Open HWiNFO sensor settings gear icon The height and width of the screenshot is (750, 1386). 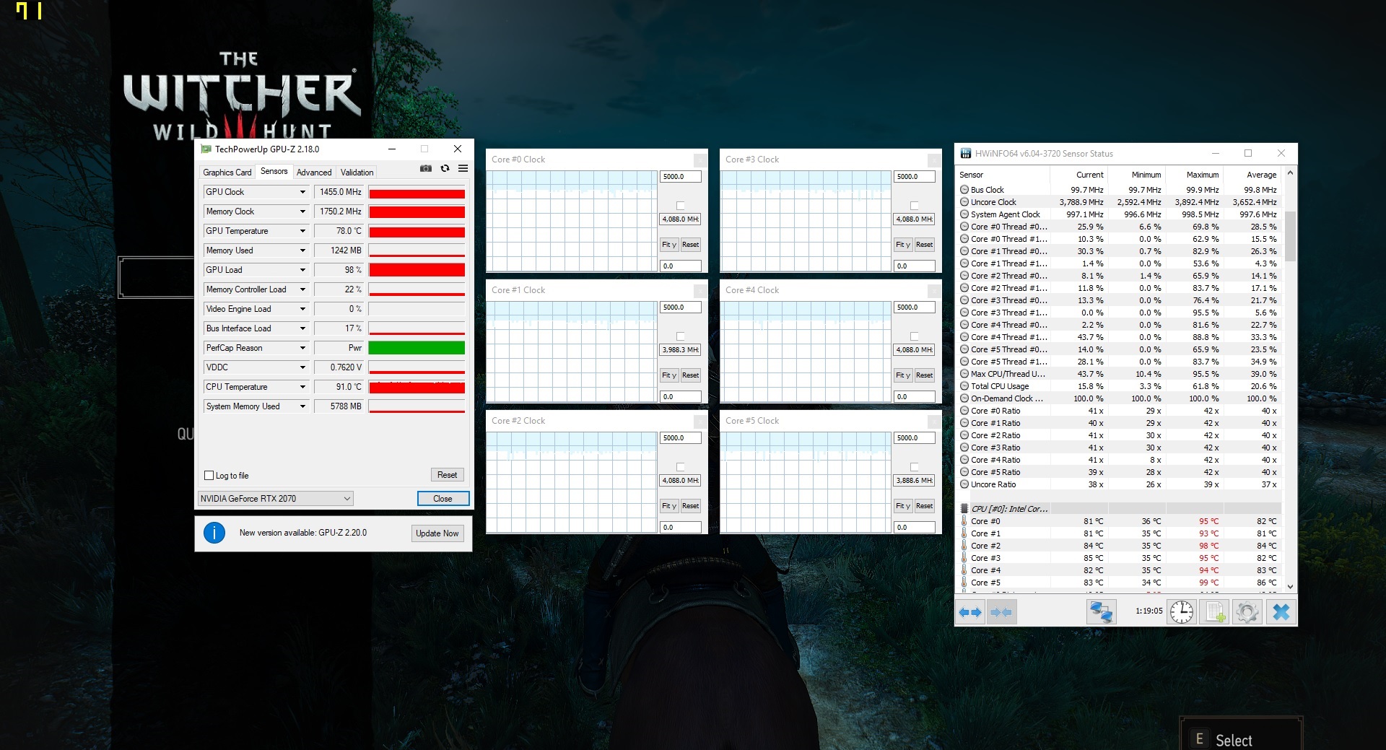(x=1247, y=612)
